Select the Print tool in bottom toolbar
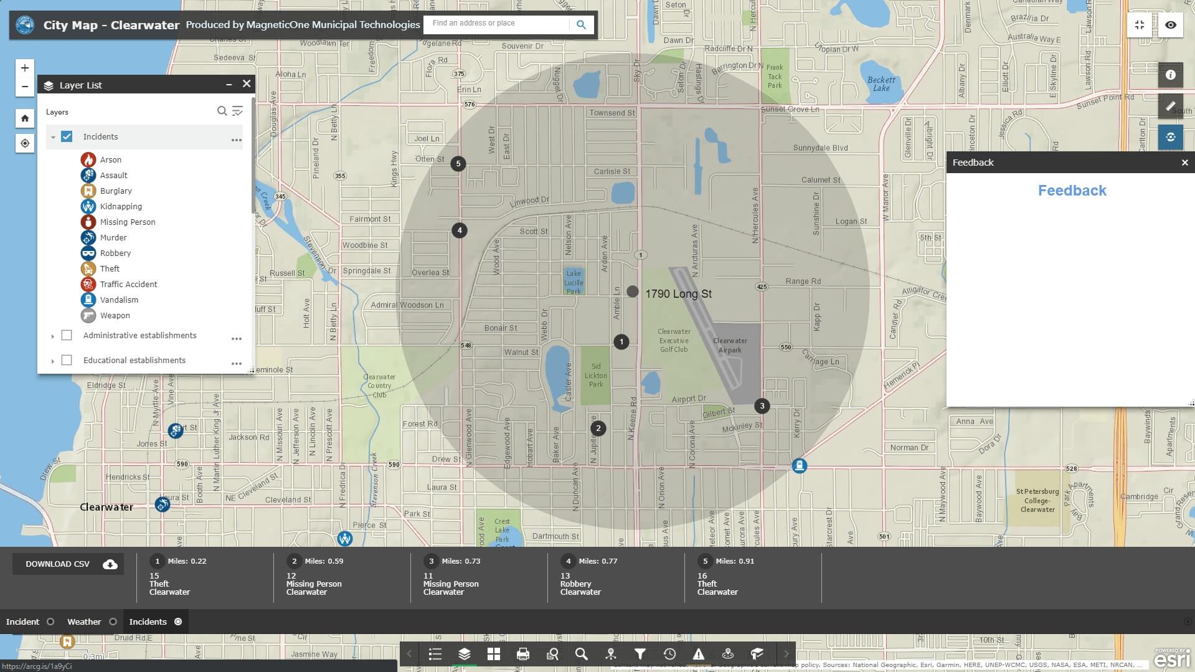This screenshot has width=1195, height=672. 522,654
